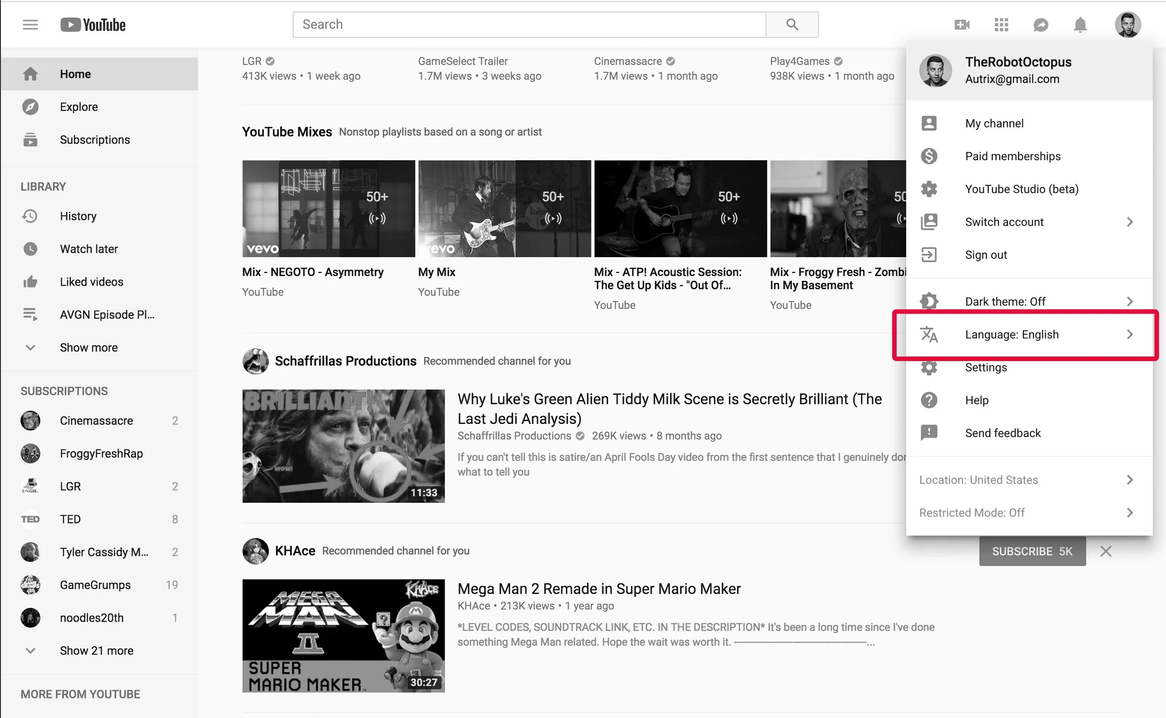This screenshot has height=718, width=1166.
Task: Click the Paid memberships dollar icon
Action: 929,156
